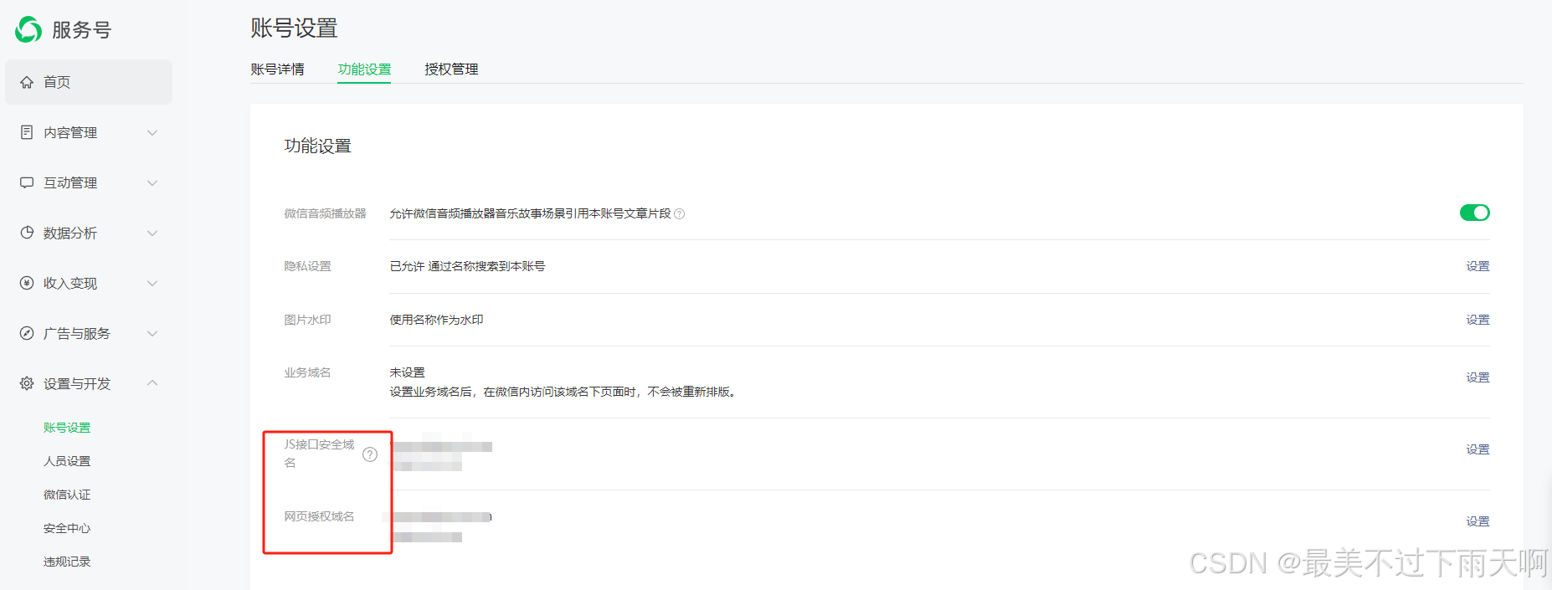Click 设置 link for JS接口安全域名 row

(1477, 449)
